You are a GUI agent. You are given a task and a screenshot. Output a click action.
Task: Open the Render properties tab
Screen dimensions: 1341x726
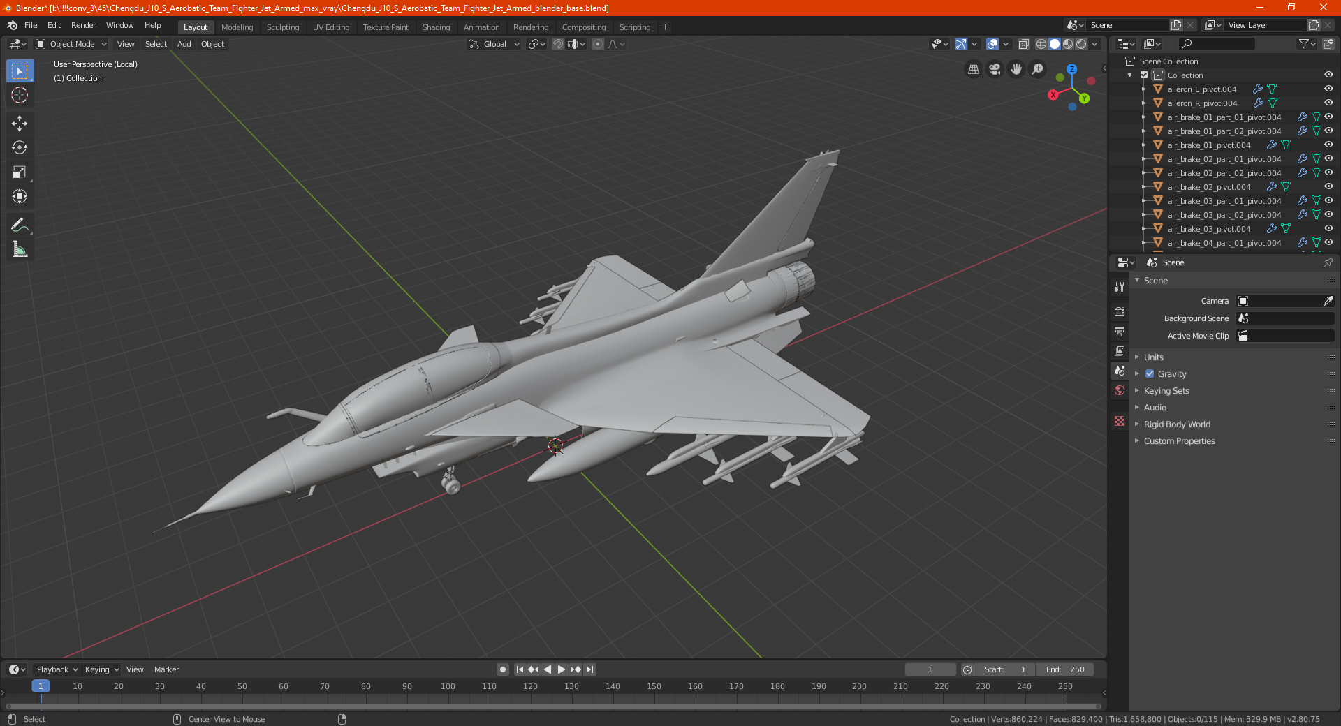pos(1120,311)
